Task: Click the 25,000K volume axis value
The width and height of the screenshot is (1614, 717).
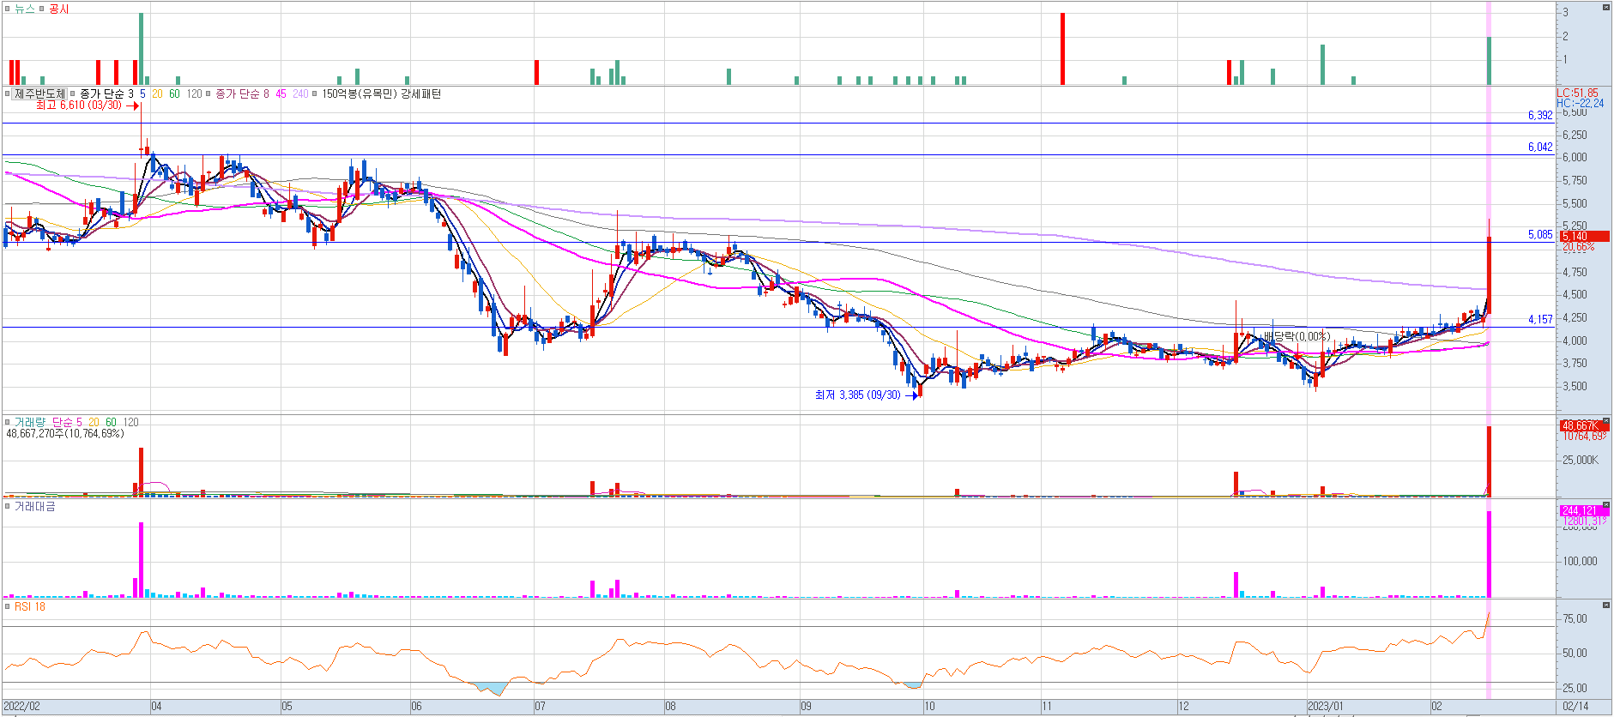Action: pos(1581,461)
